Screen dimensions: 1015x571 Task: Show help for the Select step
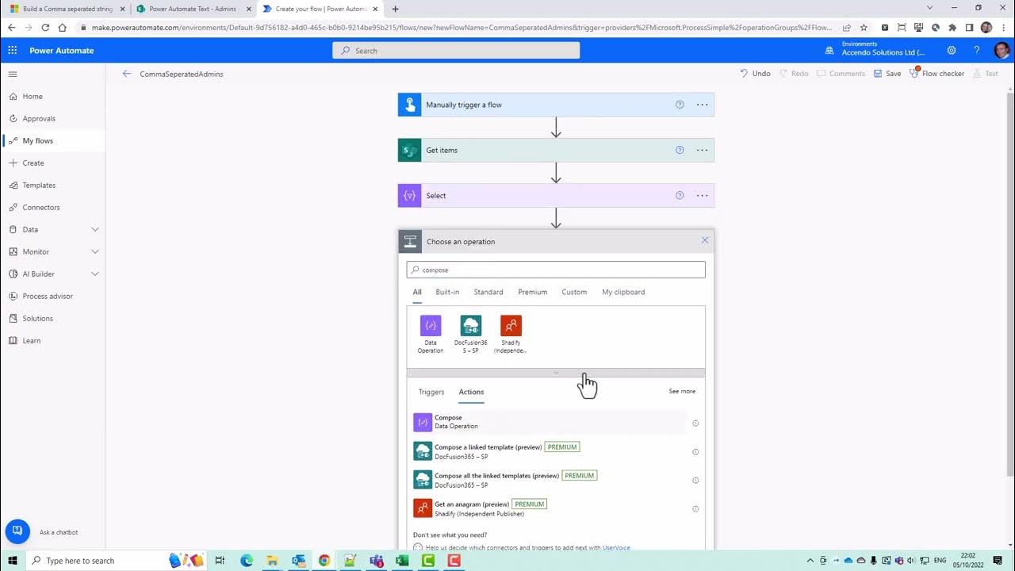pos(680,195)
